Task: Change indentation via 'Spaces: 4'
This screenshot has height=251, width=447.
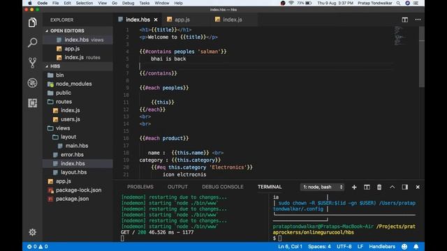Action: click(x=319, y=246)
